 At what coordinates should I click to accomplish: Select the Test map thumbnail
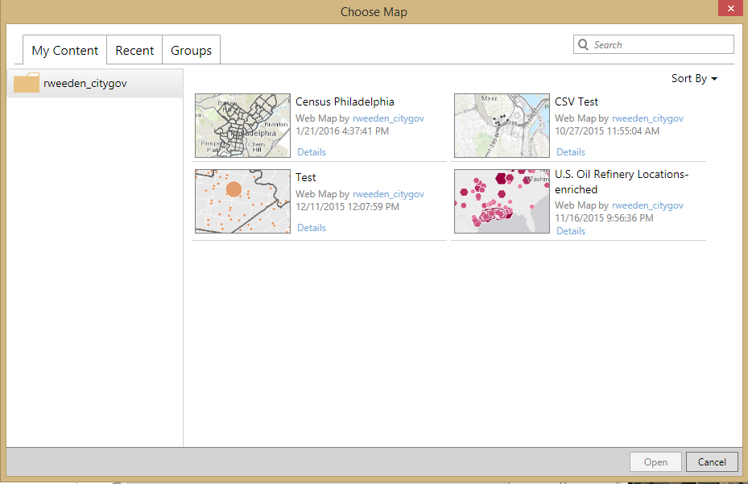tap(242, 201)
